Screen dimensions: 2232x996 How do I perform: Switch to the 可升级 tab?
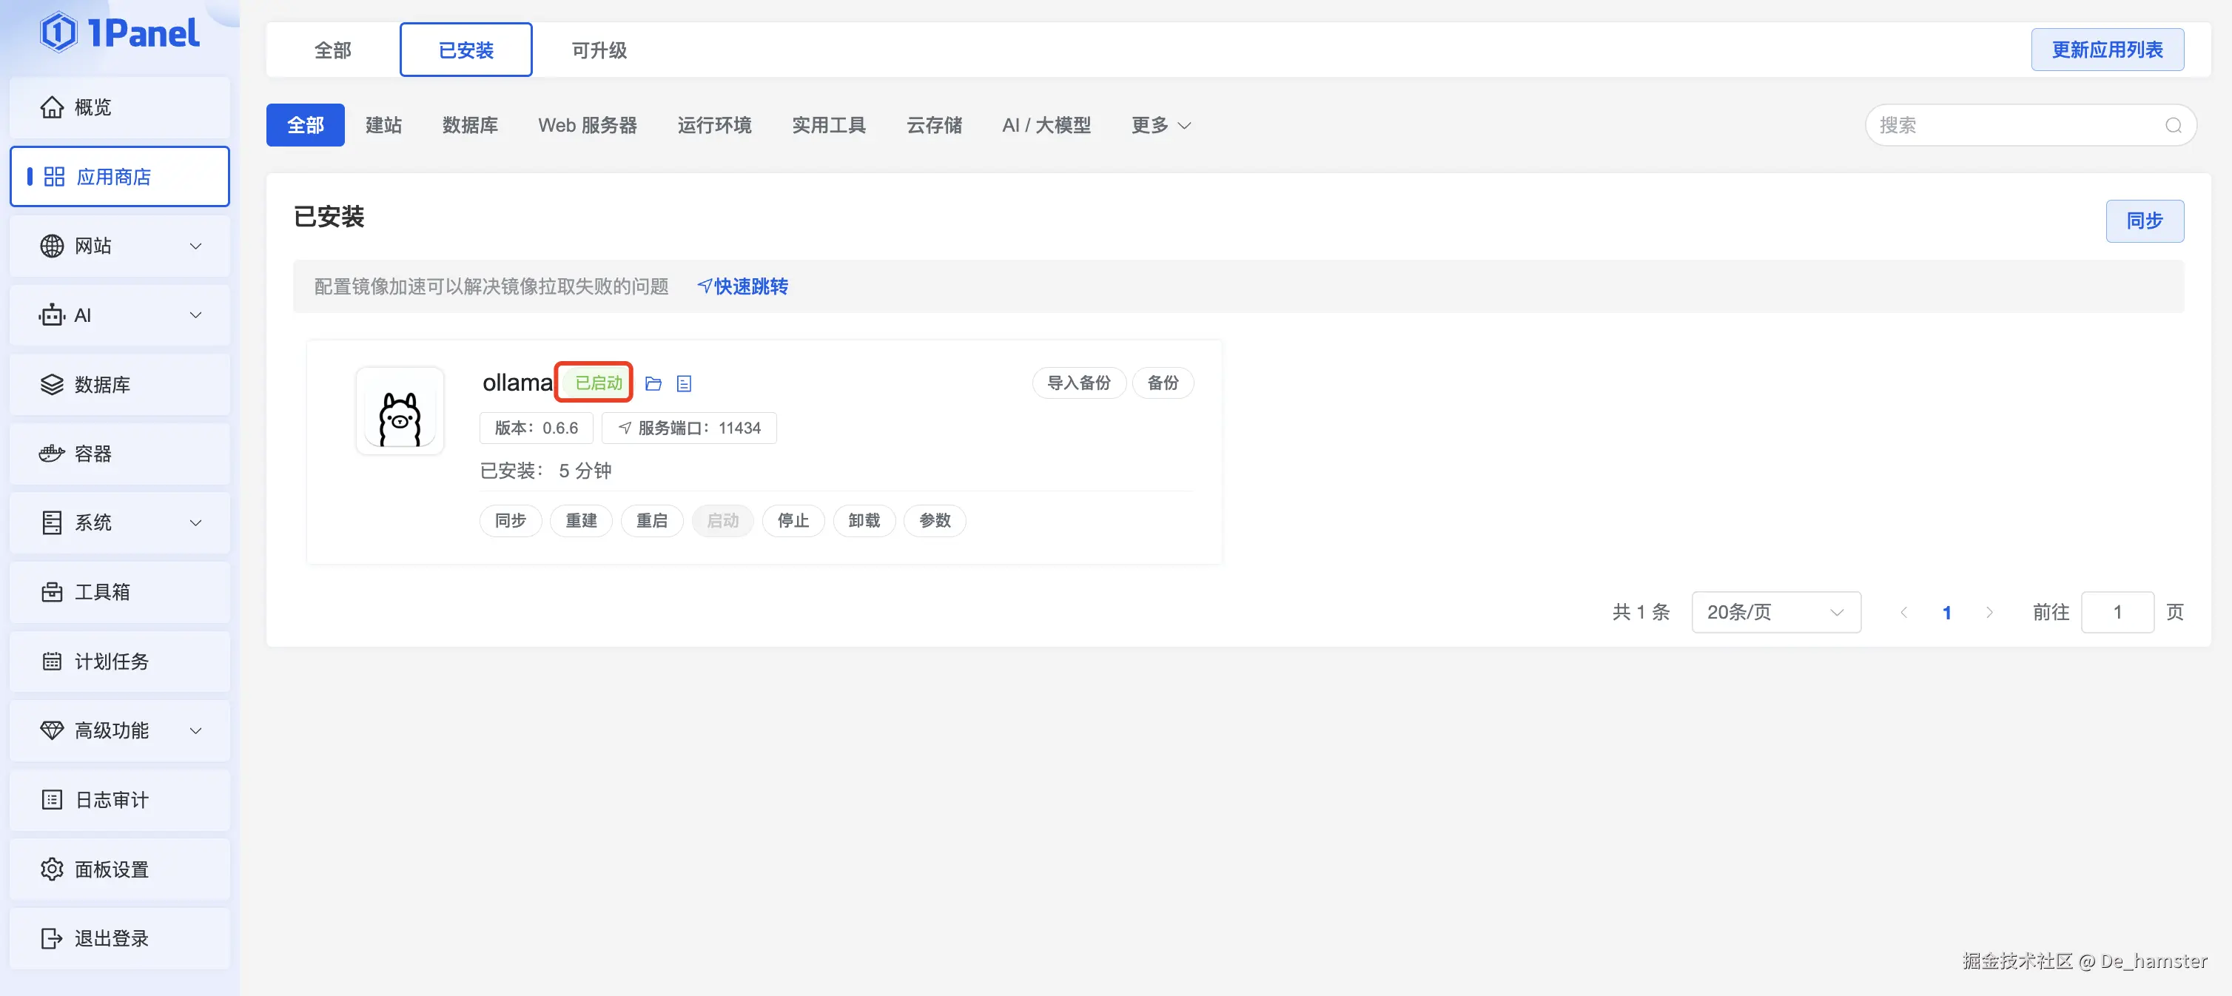pos(599,50)
